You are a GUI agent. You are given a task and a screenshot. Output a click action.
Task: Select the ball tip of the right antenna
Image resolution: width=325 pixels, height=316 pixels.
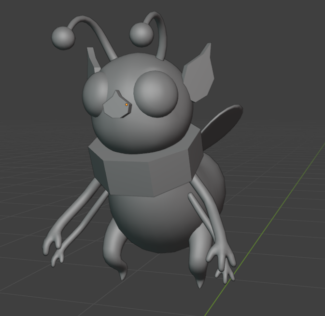[141, 34]
